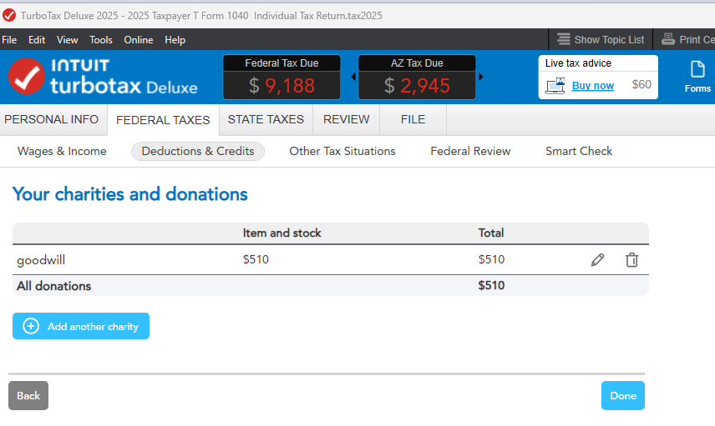Open the File menu
Viewport: 715px width, 426px height.
coord(9,40)
